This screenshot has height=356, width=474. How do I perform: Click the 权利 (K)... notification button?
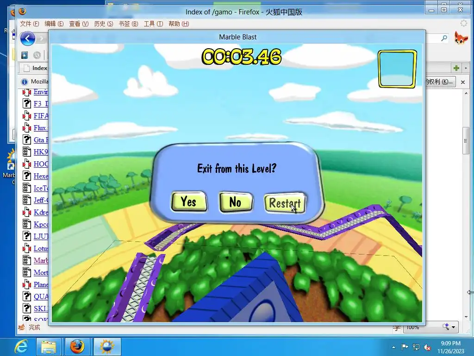coord(440,82)
